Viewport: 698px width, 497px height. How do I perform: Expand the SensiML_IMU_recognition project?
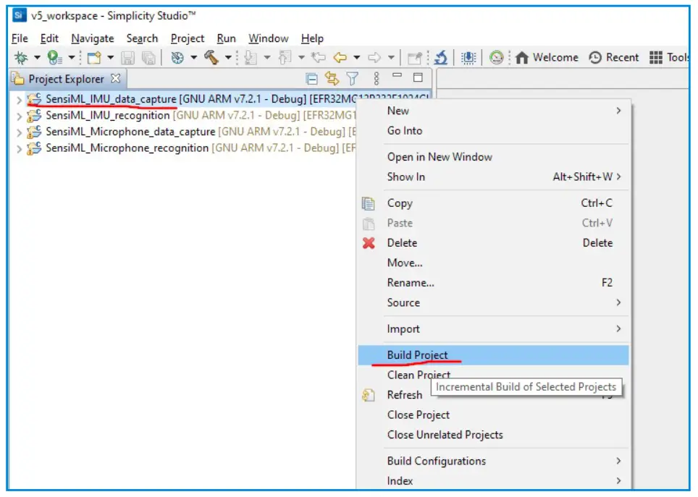point(20,115)
